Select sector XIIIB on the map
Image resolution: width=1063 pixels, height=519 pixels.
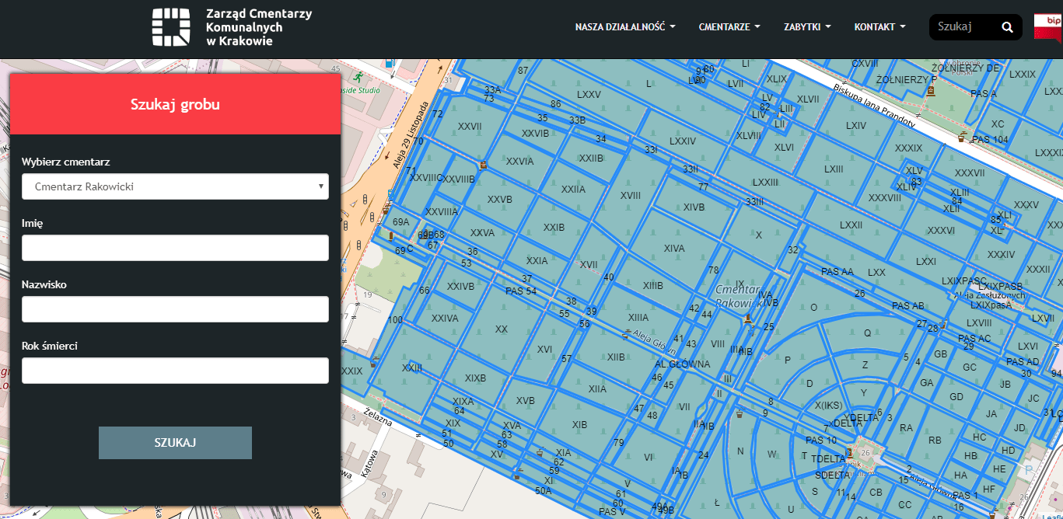point(652,286)
